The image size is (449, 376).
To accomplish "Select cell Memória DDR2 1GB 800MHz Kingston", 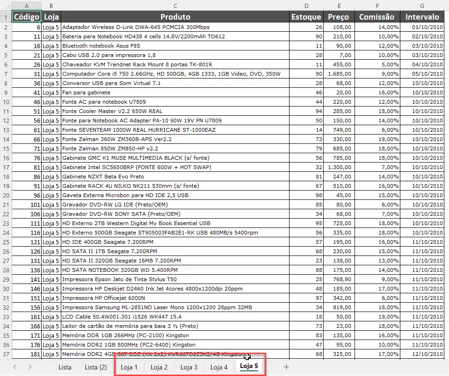I will click(x=175, y=345).
